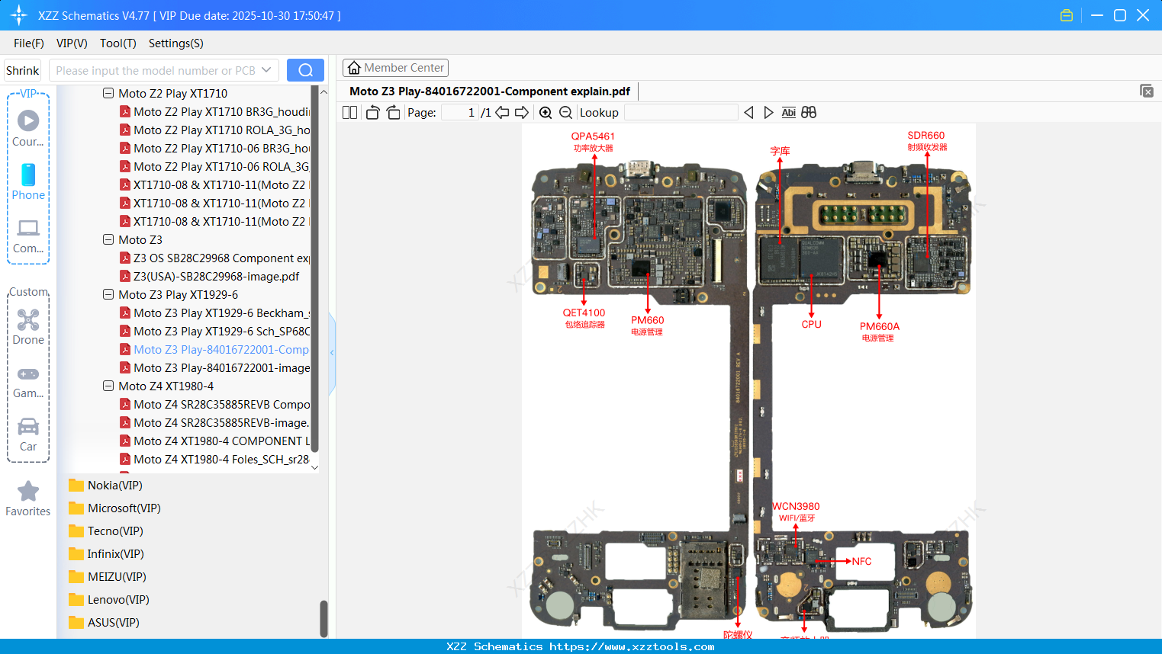This screenshot has width=1162, height=654.
Task: Zoom in on the PDF page
Action: 546,112
